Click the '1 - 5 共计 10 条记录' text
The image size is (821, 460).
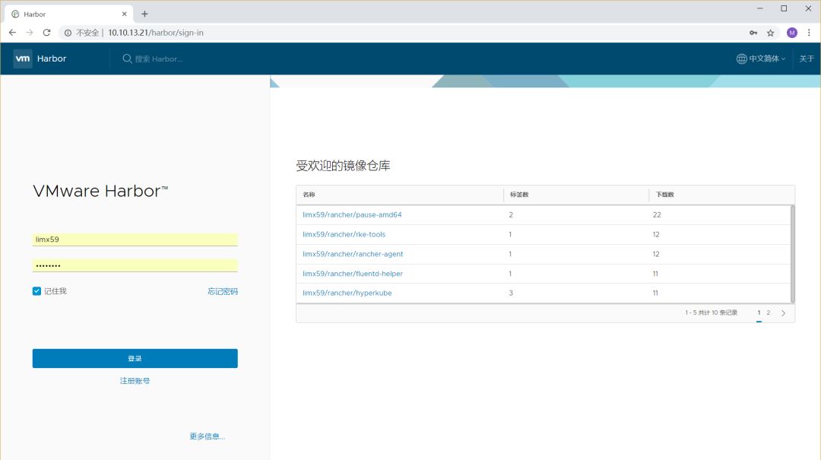711,312
